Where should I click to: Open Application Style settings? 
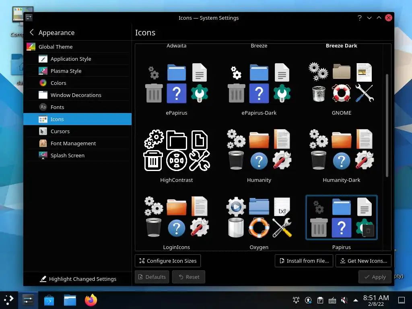[78, 59]
